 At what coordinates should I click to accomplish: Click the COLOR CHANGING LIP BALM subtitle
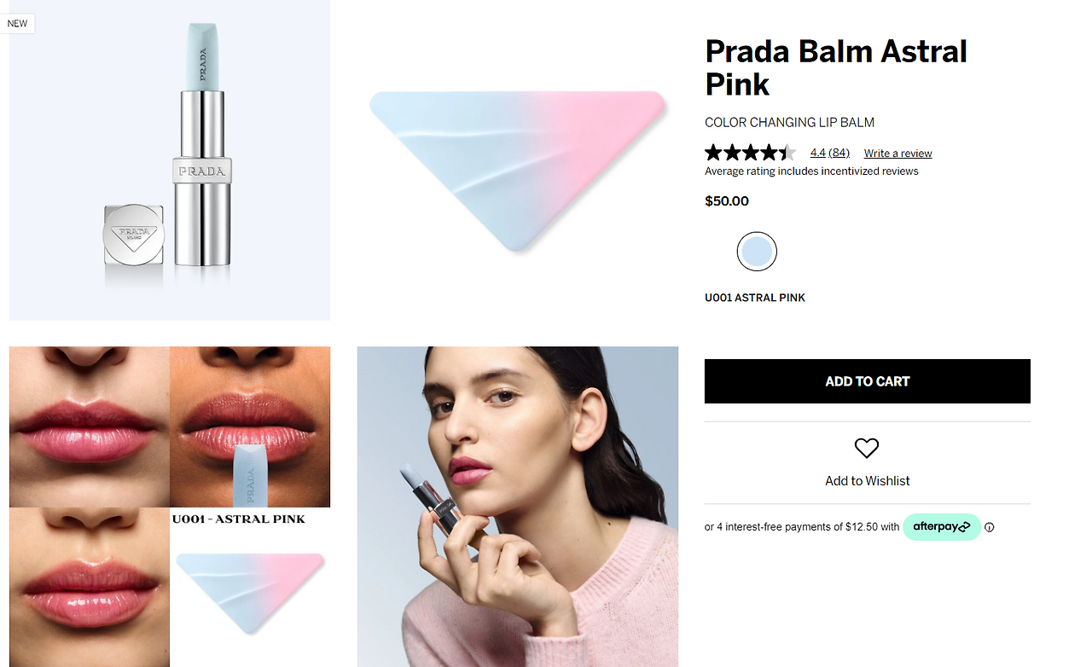pyautogui.click(x=789, y=122)
